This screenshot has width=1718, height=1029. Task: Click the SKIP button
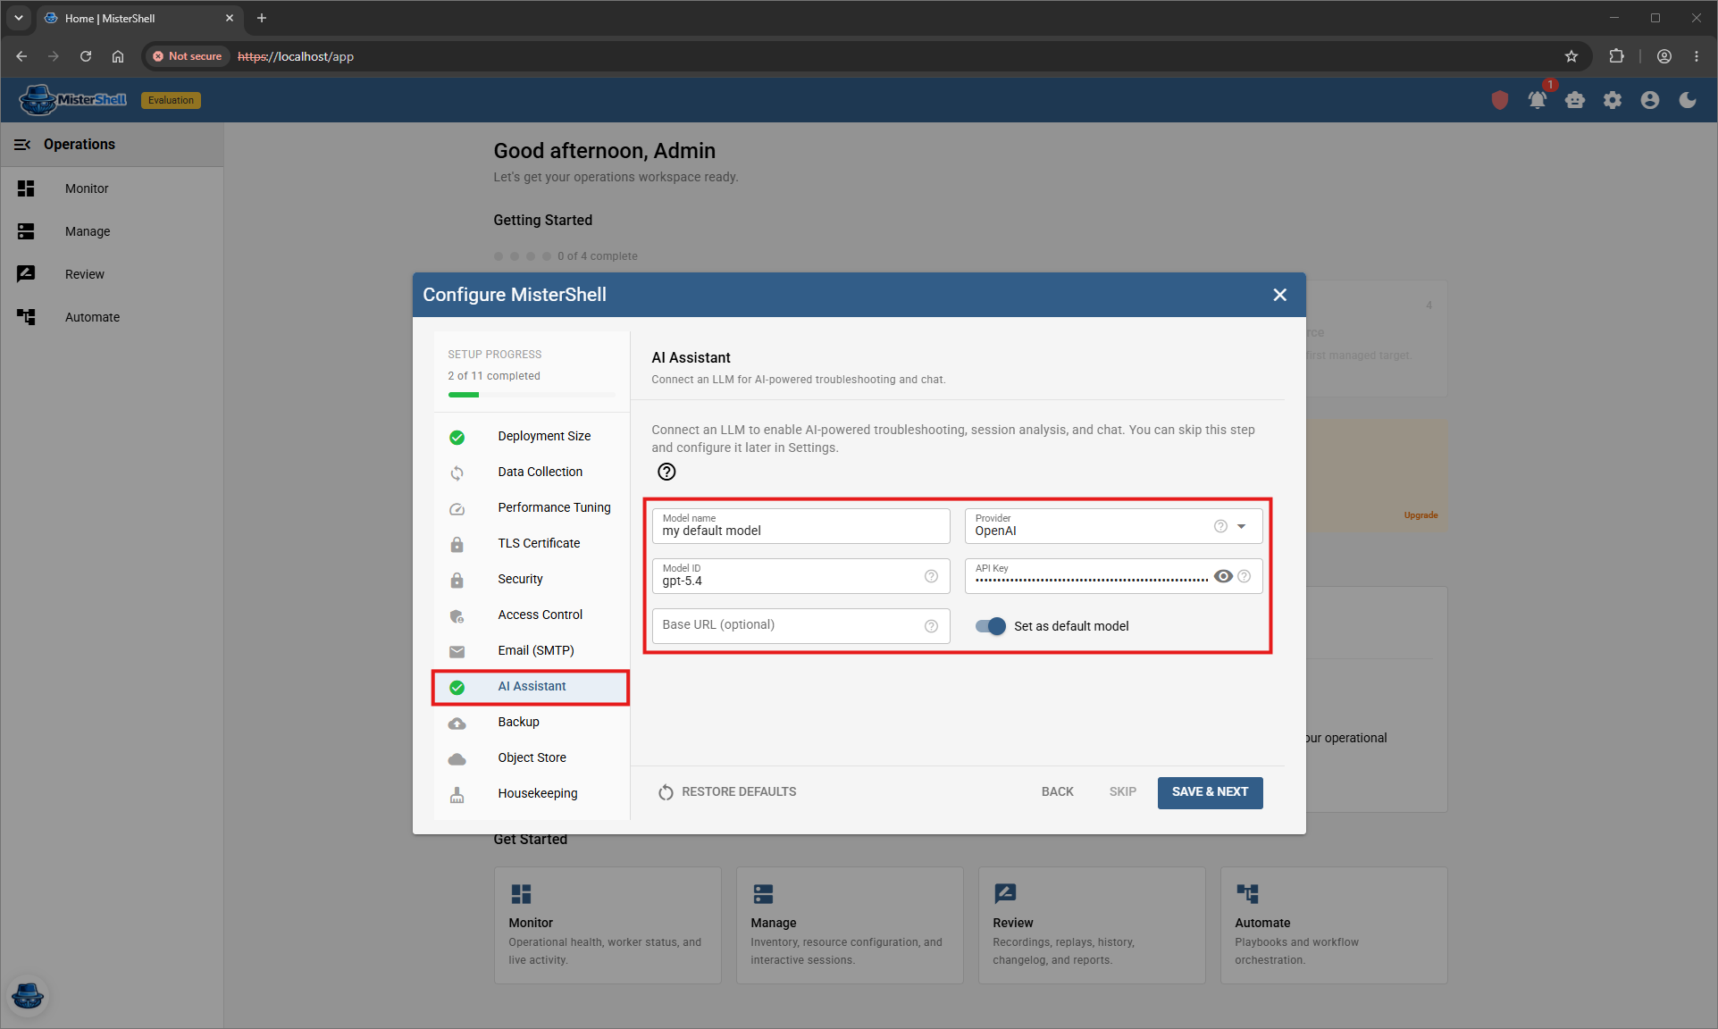pyautogui.click(x=1122, y=792)
